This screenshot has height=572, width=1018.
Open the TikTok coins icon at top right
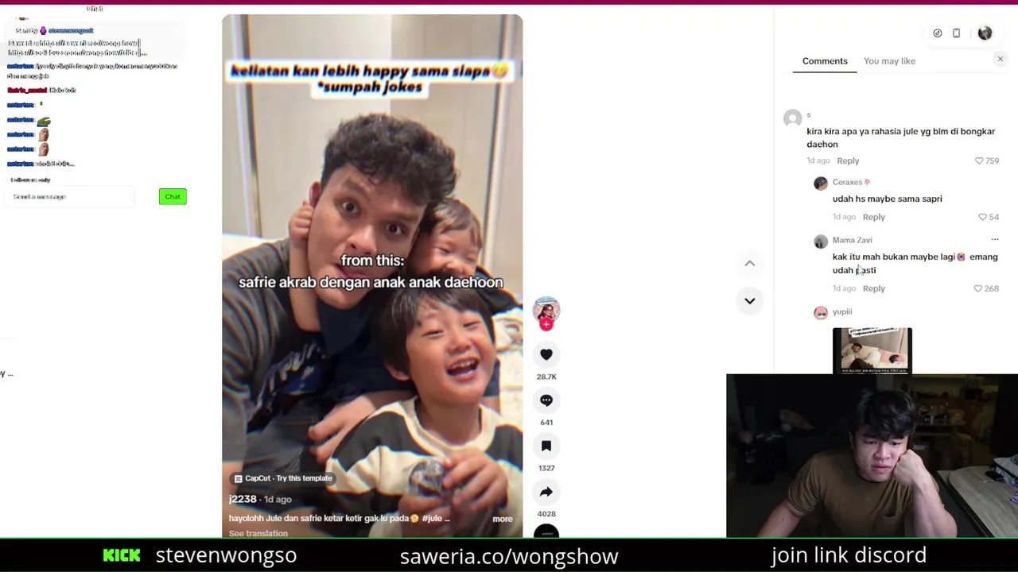(938, 33)
